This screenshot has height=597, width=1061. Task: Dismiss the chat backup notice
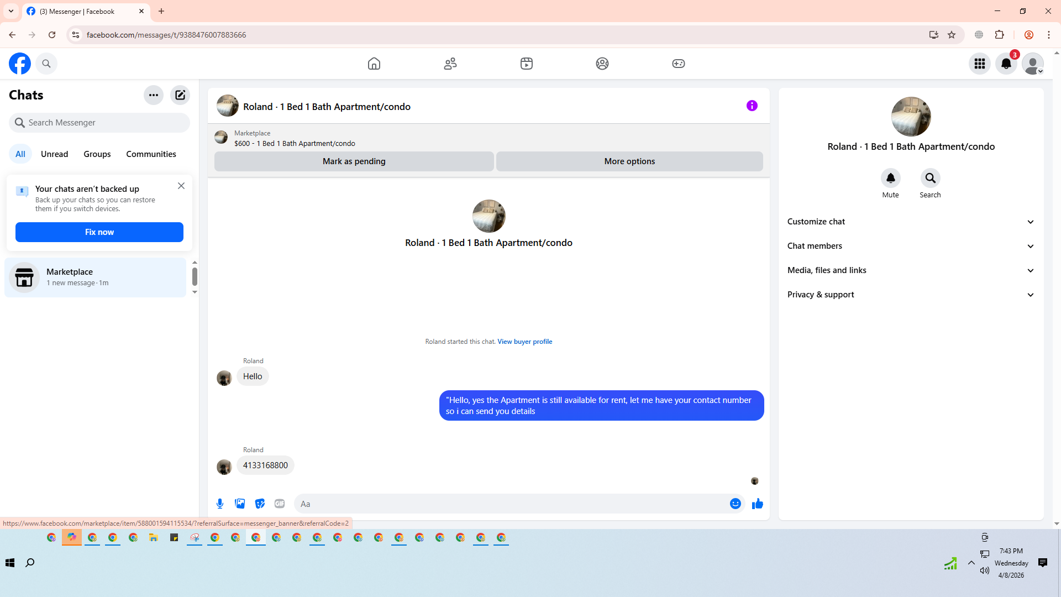click(181, 186)
